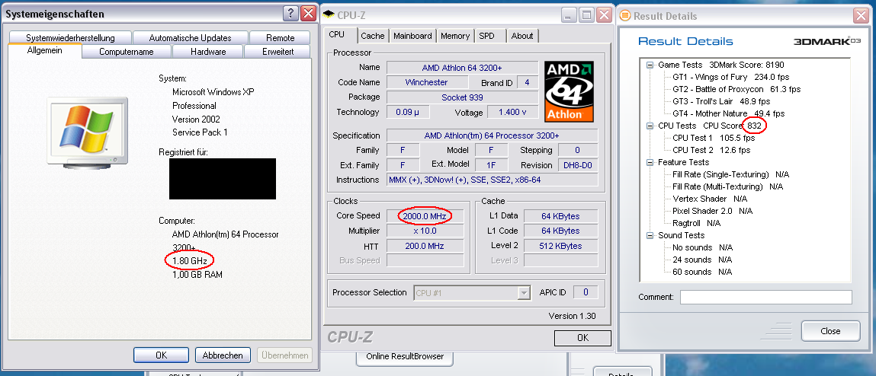Switch to the Cache tab in CPU-Z
The image size is (876, 376).
[x=373, y=36]
